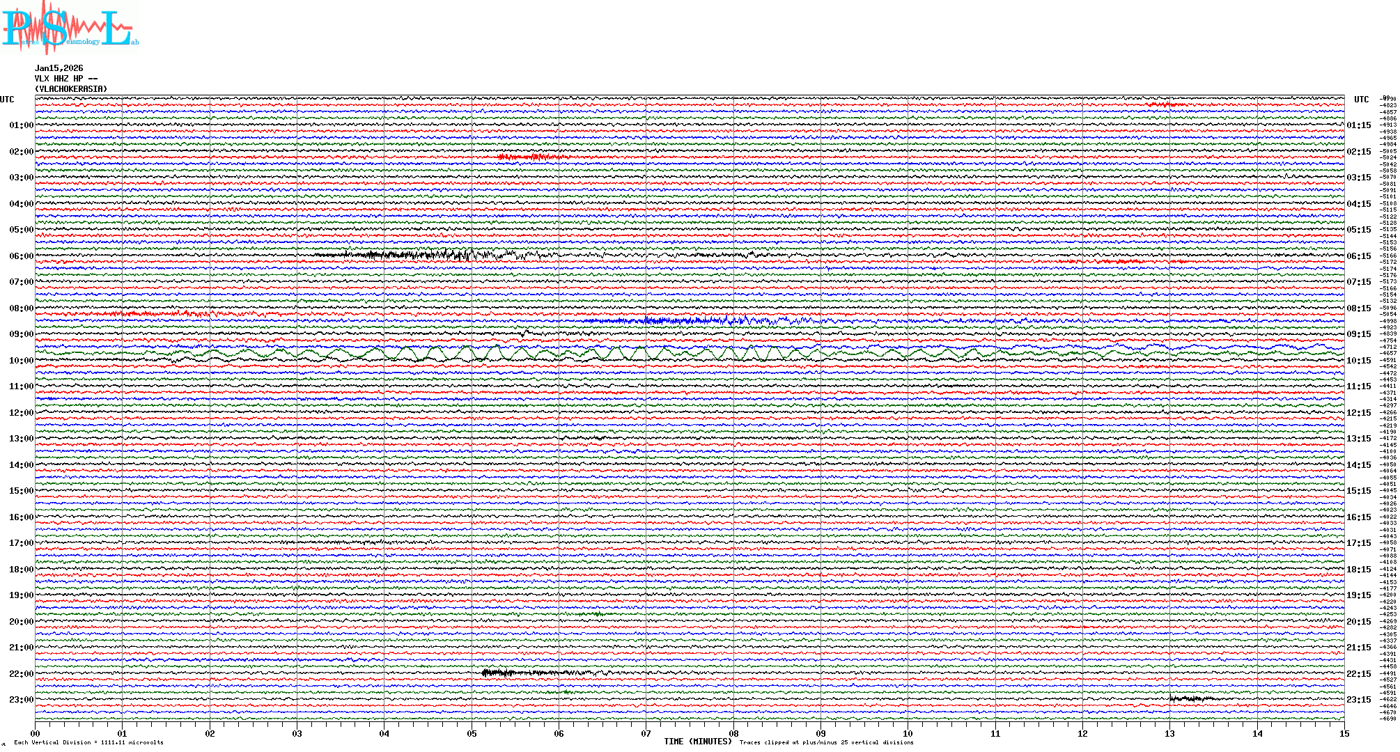Click the PSL seismology lab logo
This screenshot has width=1400, height=752.
click(x=70, y=28)
